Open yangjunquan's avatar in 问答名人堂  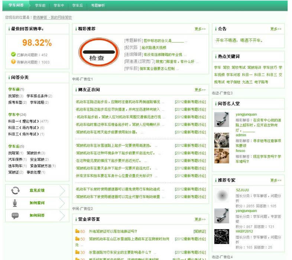coord(222,120)
